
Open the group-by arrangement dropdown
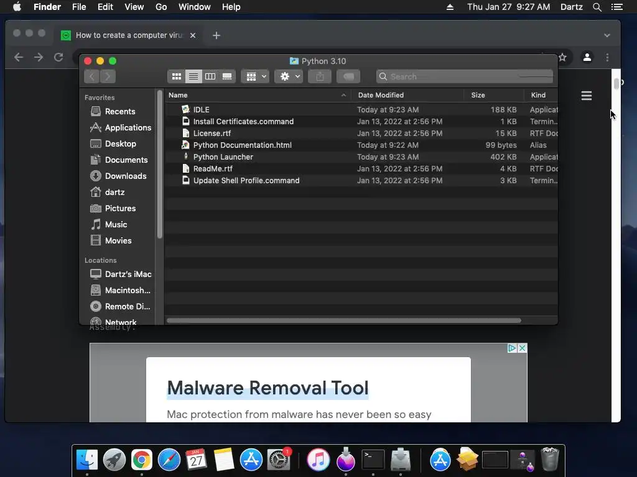point(255,76)
